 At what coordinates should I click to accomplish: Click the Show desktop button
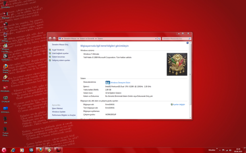[245, 150]
